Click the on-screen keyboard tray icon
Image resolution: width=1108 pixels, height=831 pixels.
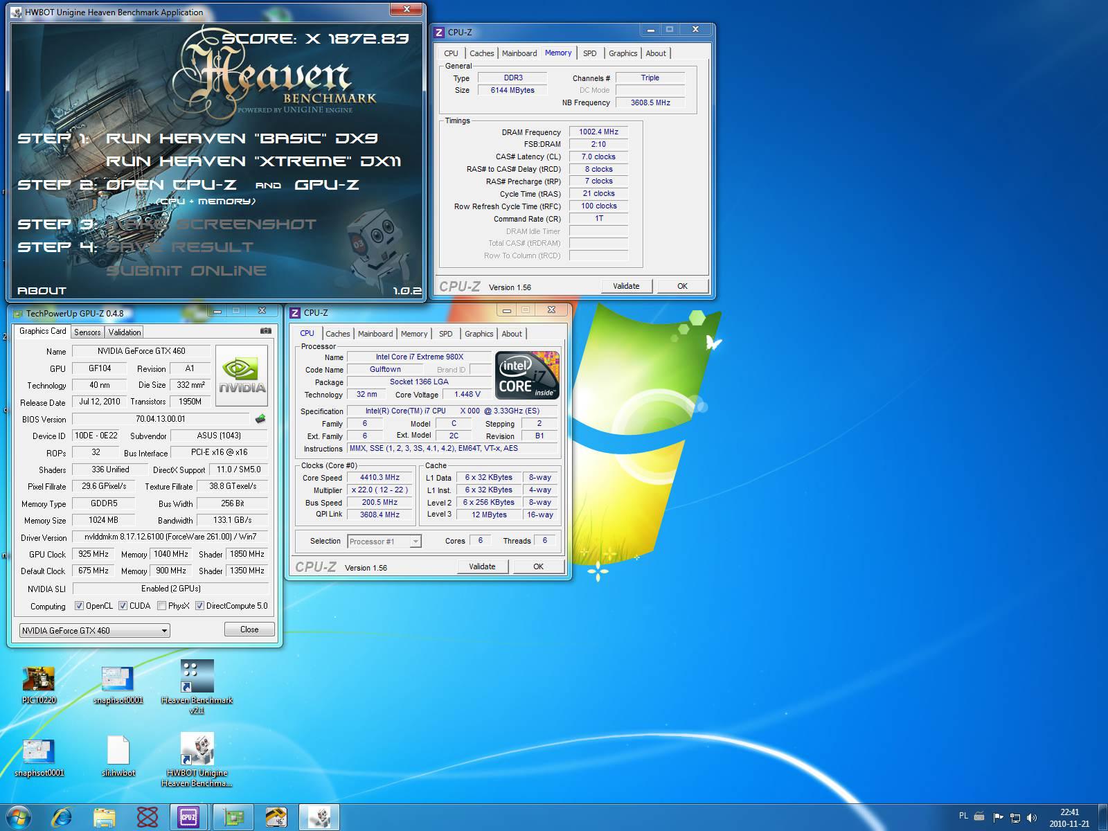(x=980, y=817)
